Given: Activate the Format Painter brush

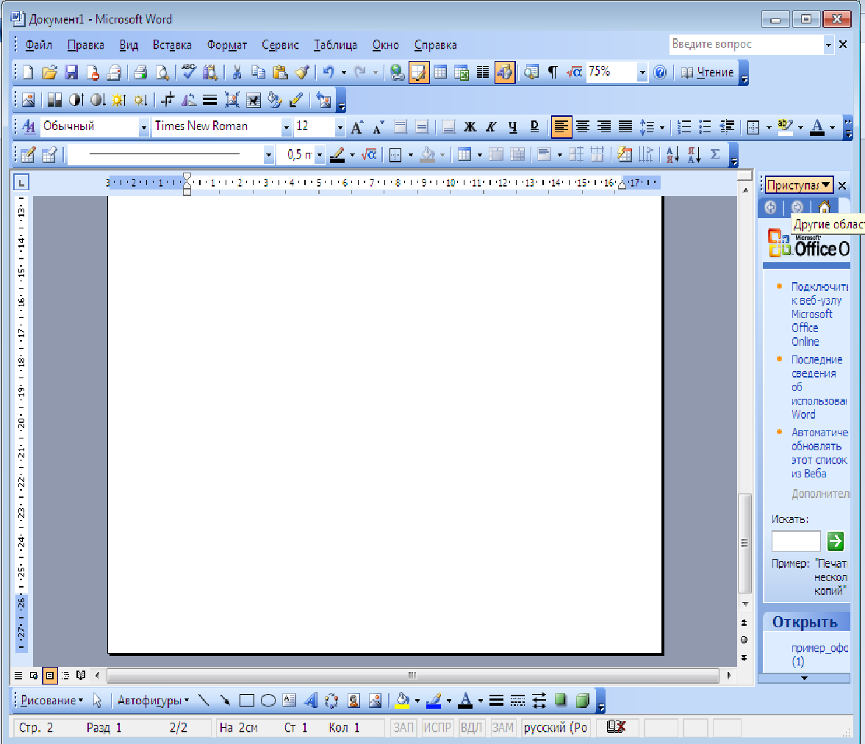Looking at the screenshot, I should (302, 72).
